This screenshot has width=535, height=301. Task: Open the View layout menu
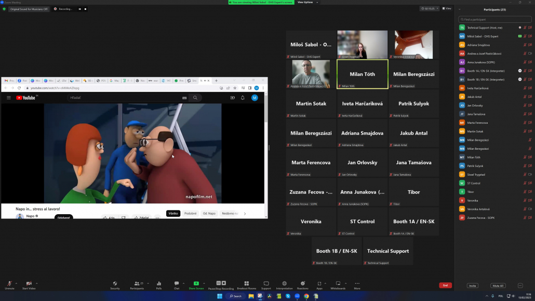coord(446,9)
